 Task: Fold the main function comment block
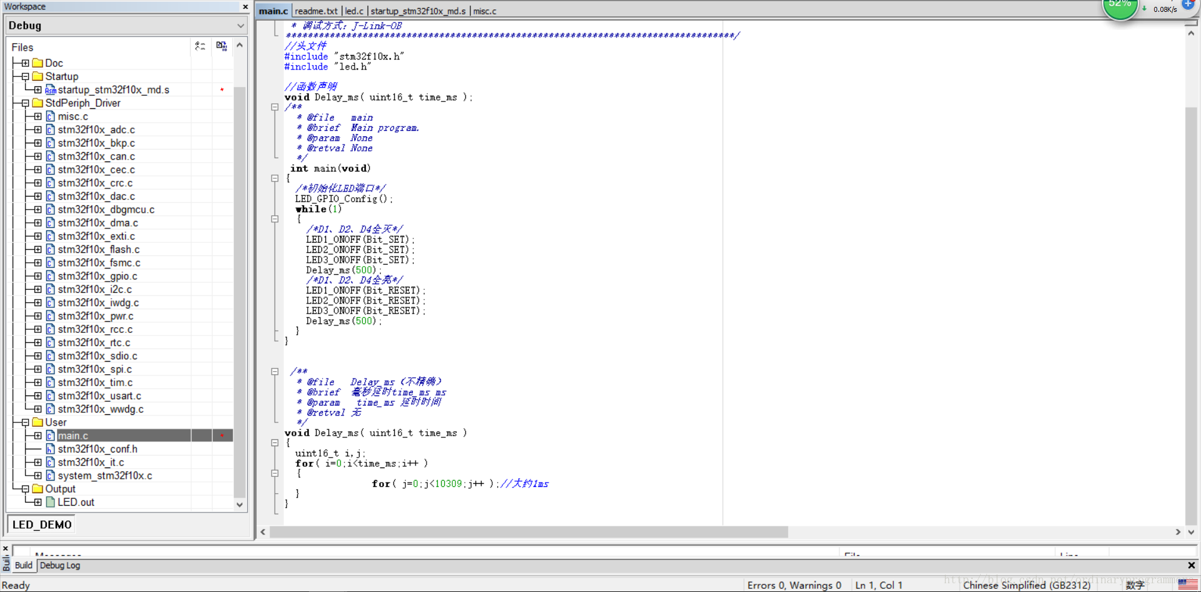coord(275,107)
